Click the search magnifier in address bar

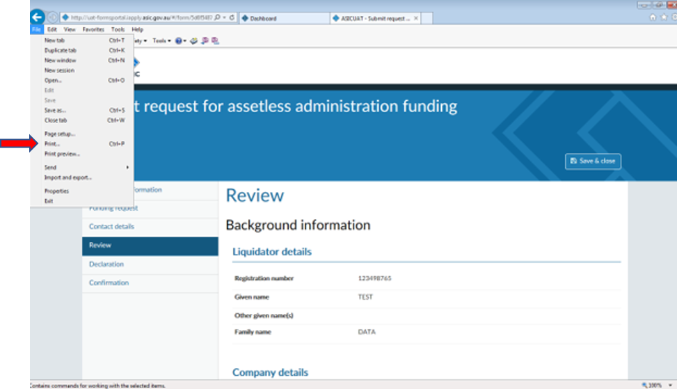pyautogui.click(x=217, y=17)
